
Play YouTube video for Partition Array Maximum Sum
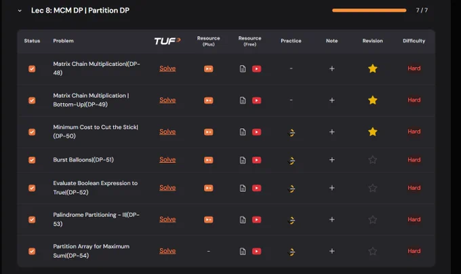[256, 252]
